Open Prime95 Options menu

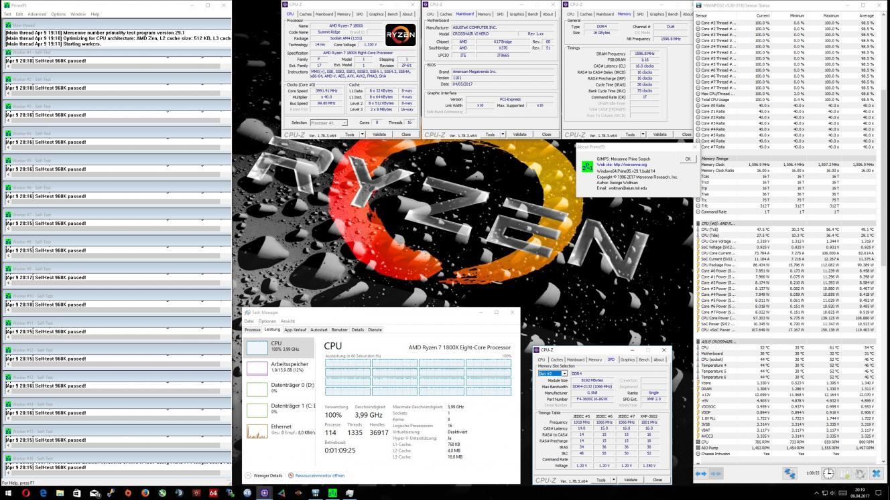click(x=58, y=14)
